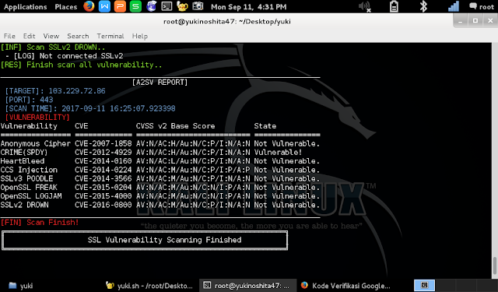The width and height of the screenshot is (498, 292).
Task: Click the date and time clock
Action: (x=249, y=7)
